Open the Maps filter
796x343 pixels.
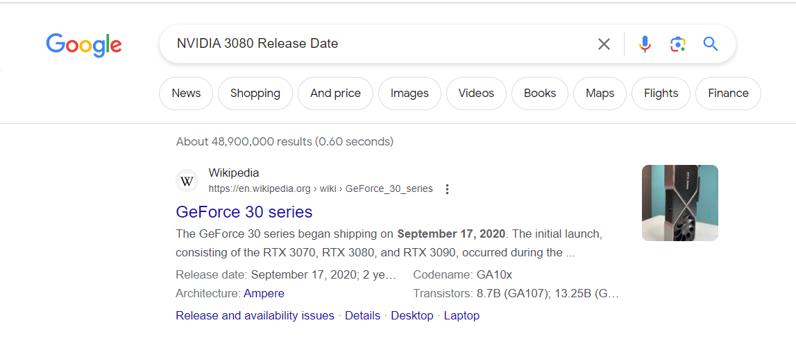[x=600, y=94]
